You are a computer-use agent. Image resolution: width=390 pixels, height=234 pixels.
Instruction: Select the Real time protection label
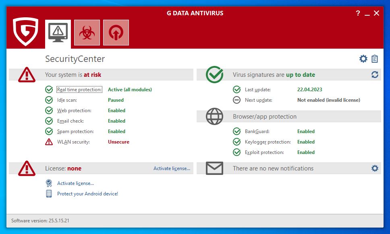point(79,90)
